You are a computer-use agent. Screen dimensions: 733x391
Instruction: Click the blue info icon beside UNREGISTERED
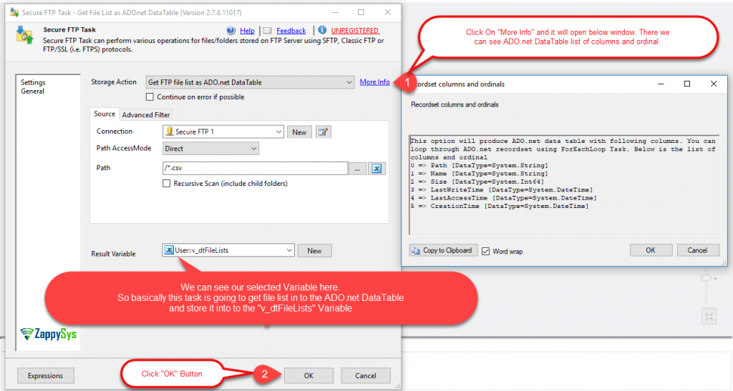[x=323, y=31]
